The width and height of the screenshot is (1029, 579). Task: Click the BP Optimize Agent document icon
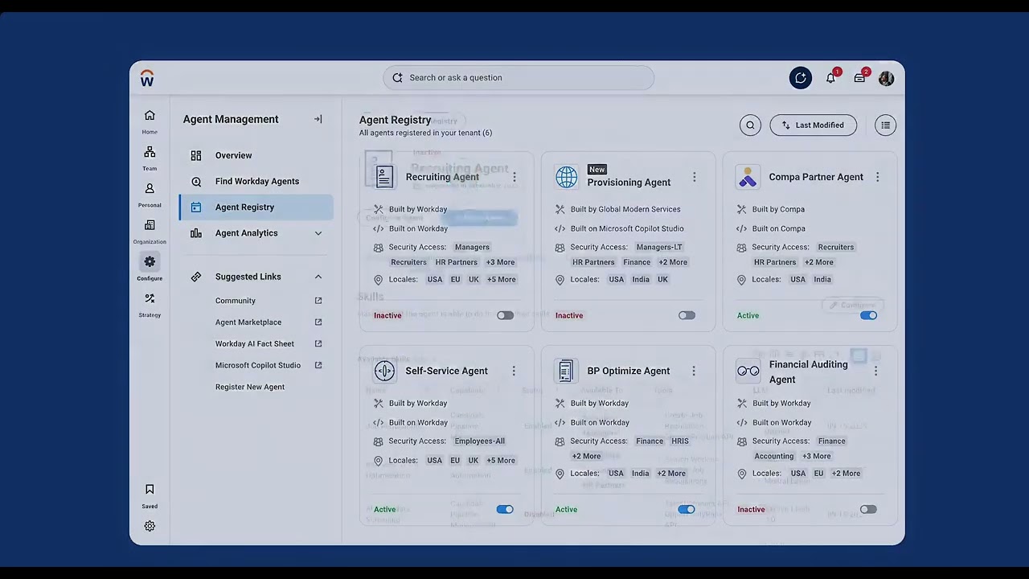566,371
